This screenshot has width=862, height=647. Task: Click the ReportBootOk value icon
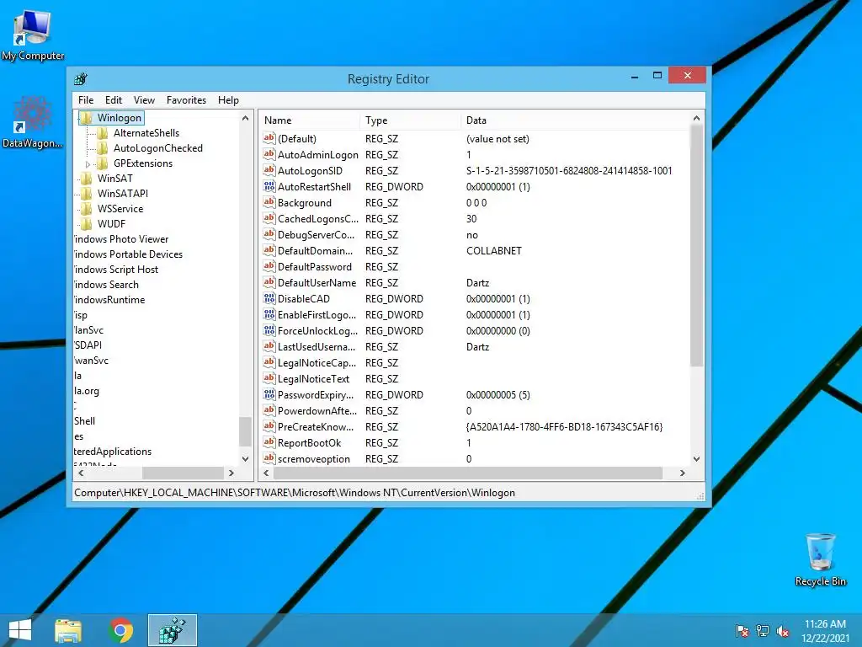click(x=269, y=441)
